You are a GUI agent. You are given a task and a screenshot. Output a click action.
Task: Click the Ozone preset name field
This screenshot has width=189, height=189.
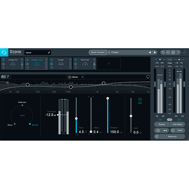pos(38,52)
